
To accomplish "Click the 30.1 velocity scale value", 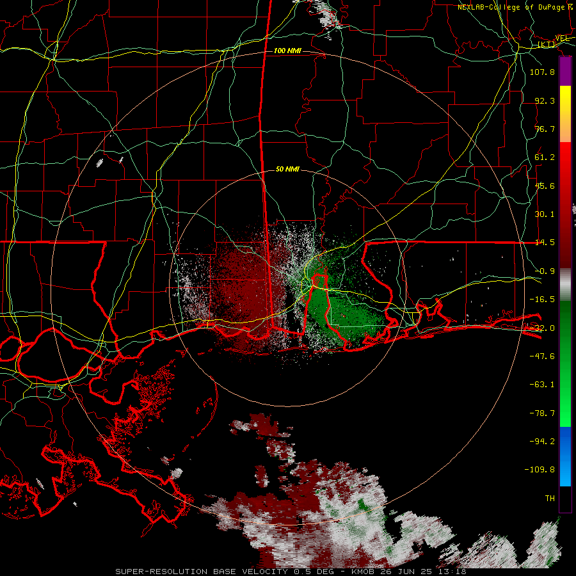I will coord(545,214).
